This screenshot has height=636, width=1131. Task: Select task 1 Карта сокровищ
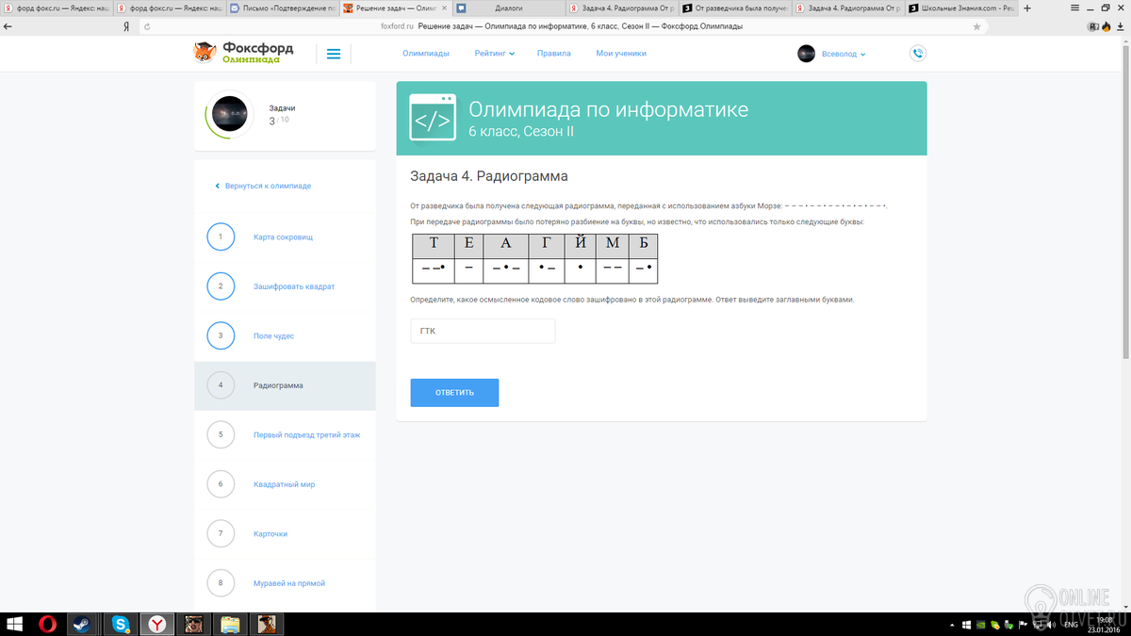285,236
